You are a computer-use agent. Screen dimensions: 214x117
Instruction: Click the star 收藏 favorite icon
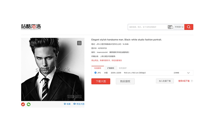(x=65, y=104)
